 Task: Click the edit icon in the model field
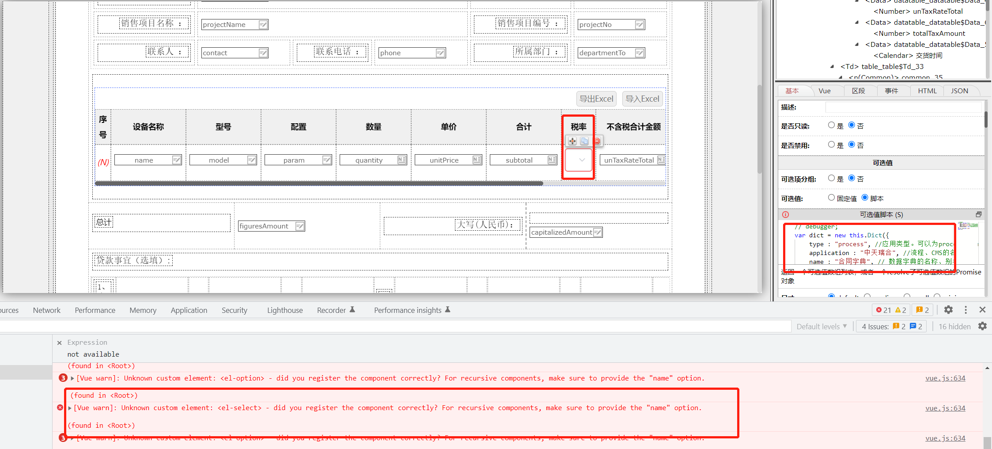252,160
